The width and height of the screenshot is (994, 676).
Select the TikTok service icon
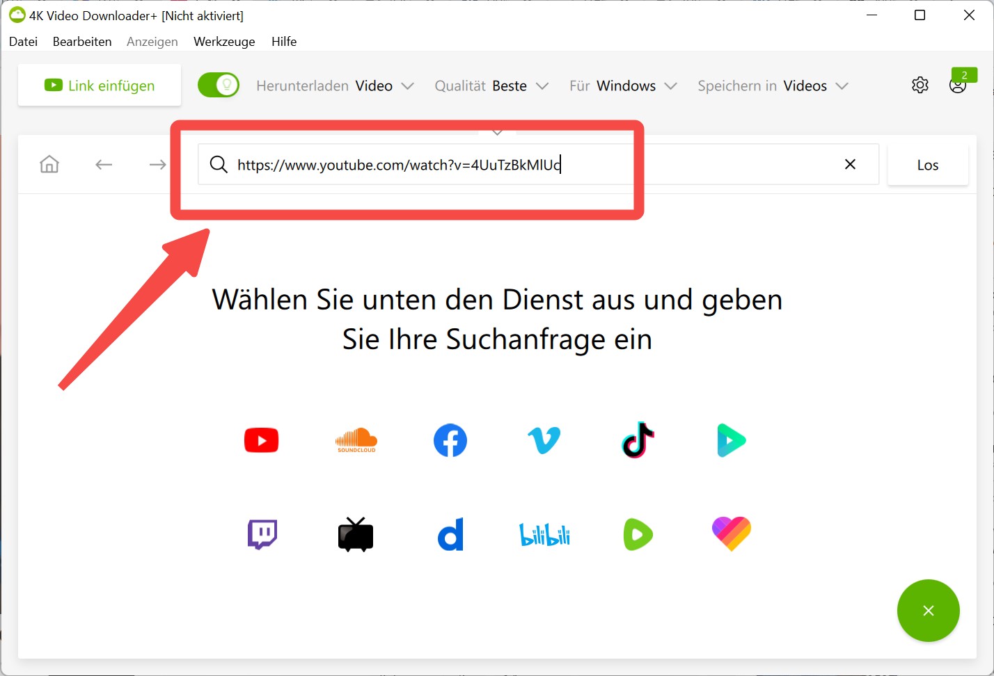tap(638, 440)
